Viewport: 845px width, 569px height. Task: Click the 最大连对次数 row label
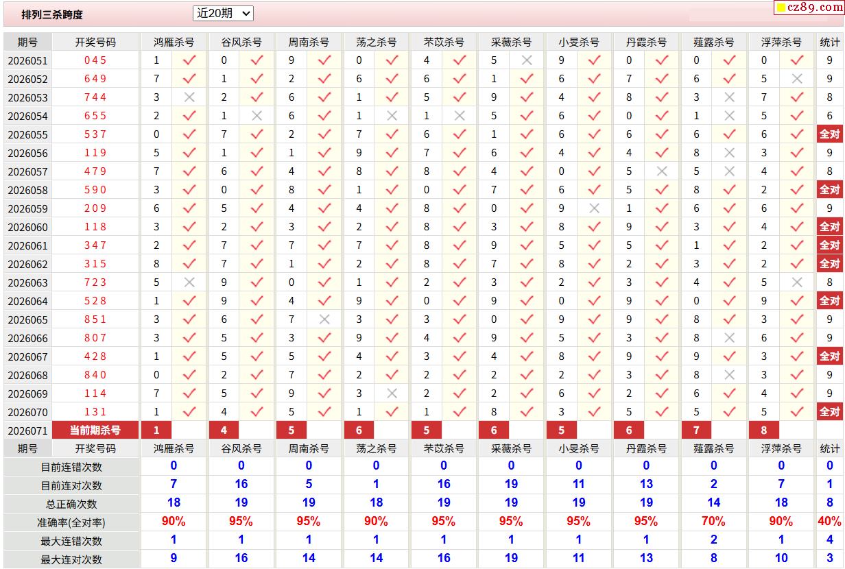71,559
